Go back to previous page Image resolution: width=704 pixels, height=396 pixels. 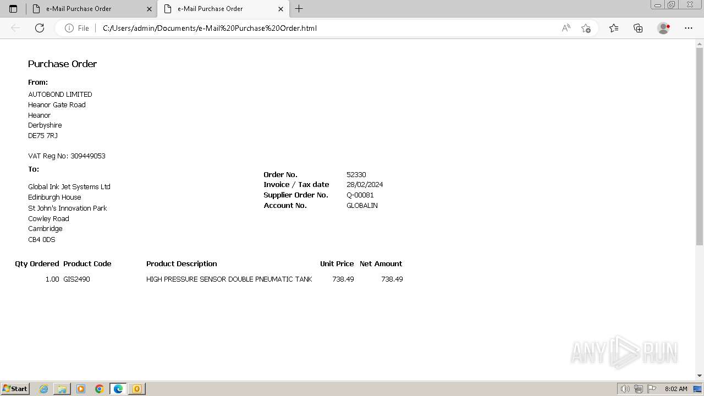coord(15,28)
